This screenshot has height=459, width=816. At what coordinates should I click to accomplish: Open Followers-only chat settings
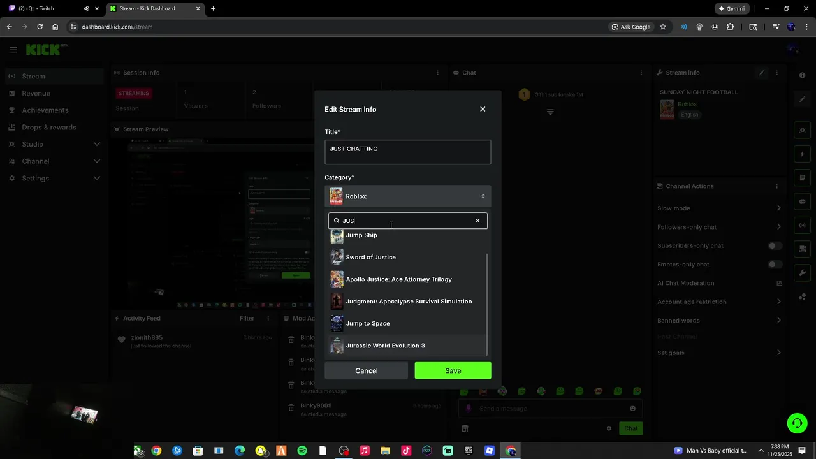[x=719, y=227]
